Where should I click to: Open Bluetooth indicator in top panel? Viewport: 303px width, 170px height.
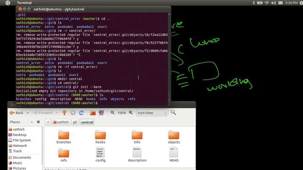(x=254, y=3)
